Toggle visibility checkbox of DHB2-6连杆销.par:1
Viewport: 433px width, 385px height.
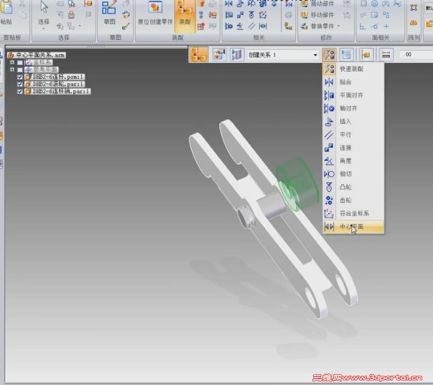20,91
